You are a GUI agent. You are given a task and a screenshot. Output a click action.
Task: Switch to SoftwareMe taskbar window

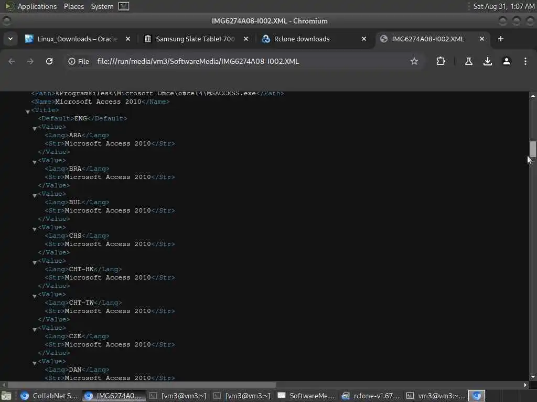(x=306, y=396)
